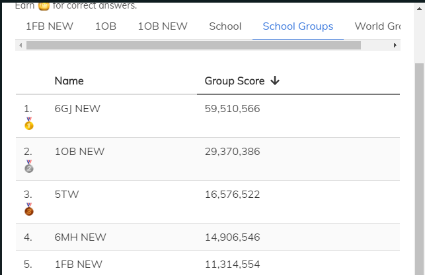Select the 1OB NEW tab
The image size is (425, 275).
163,26
